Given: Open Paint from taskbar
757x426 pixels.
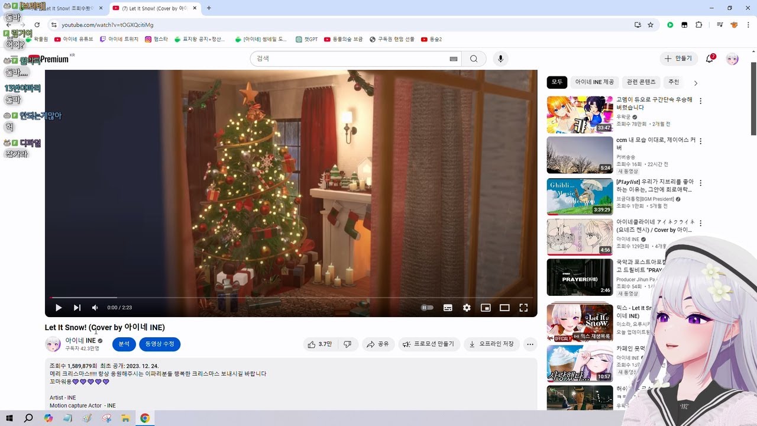Looking at the screenshot, I should [x=87, y=418].
